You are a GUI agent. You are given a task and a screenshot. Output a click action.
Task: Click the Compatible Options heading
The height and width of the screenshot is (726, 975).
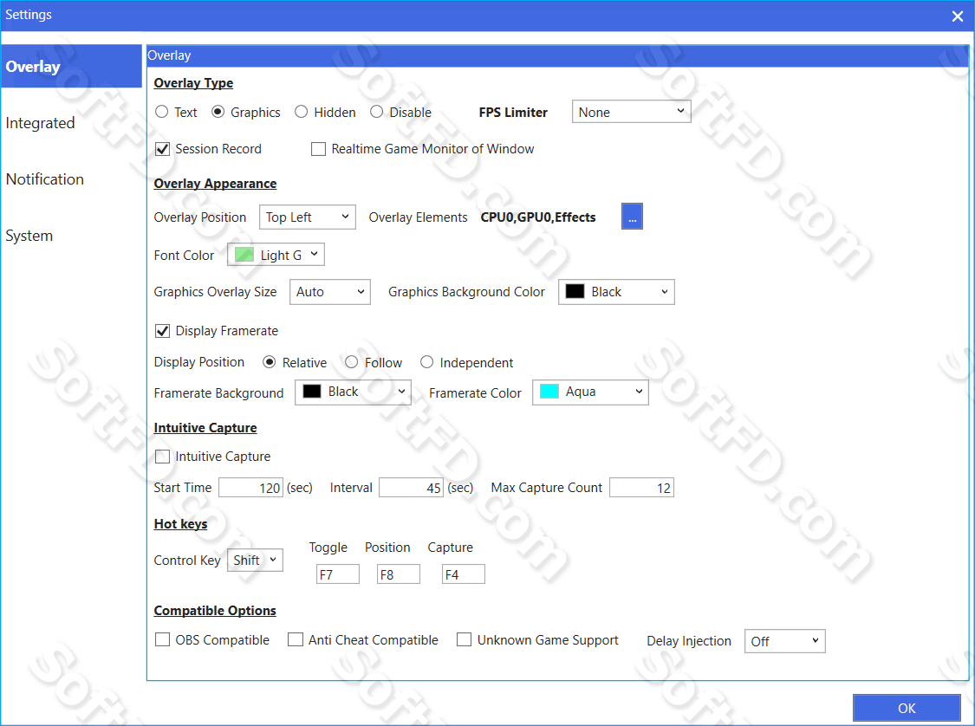click(215, 611)
